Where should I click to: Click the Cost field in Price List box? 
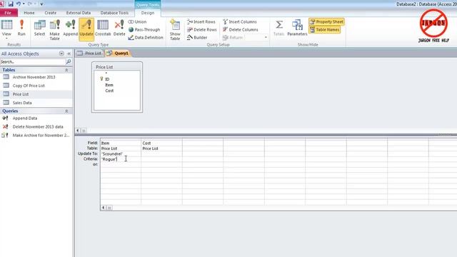[x=109, y=91]
